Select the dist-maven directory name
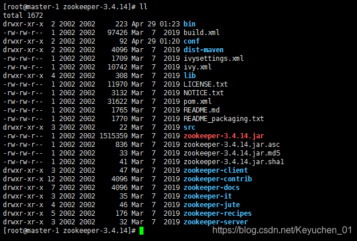Viewport: 357px width, 241px height. [204, 50]
